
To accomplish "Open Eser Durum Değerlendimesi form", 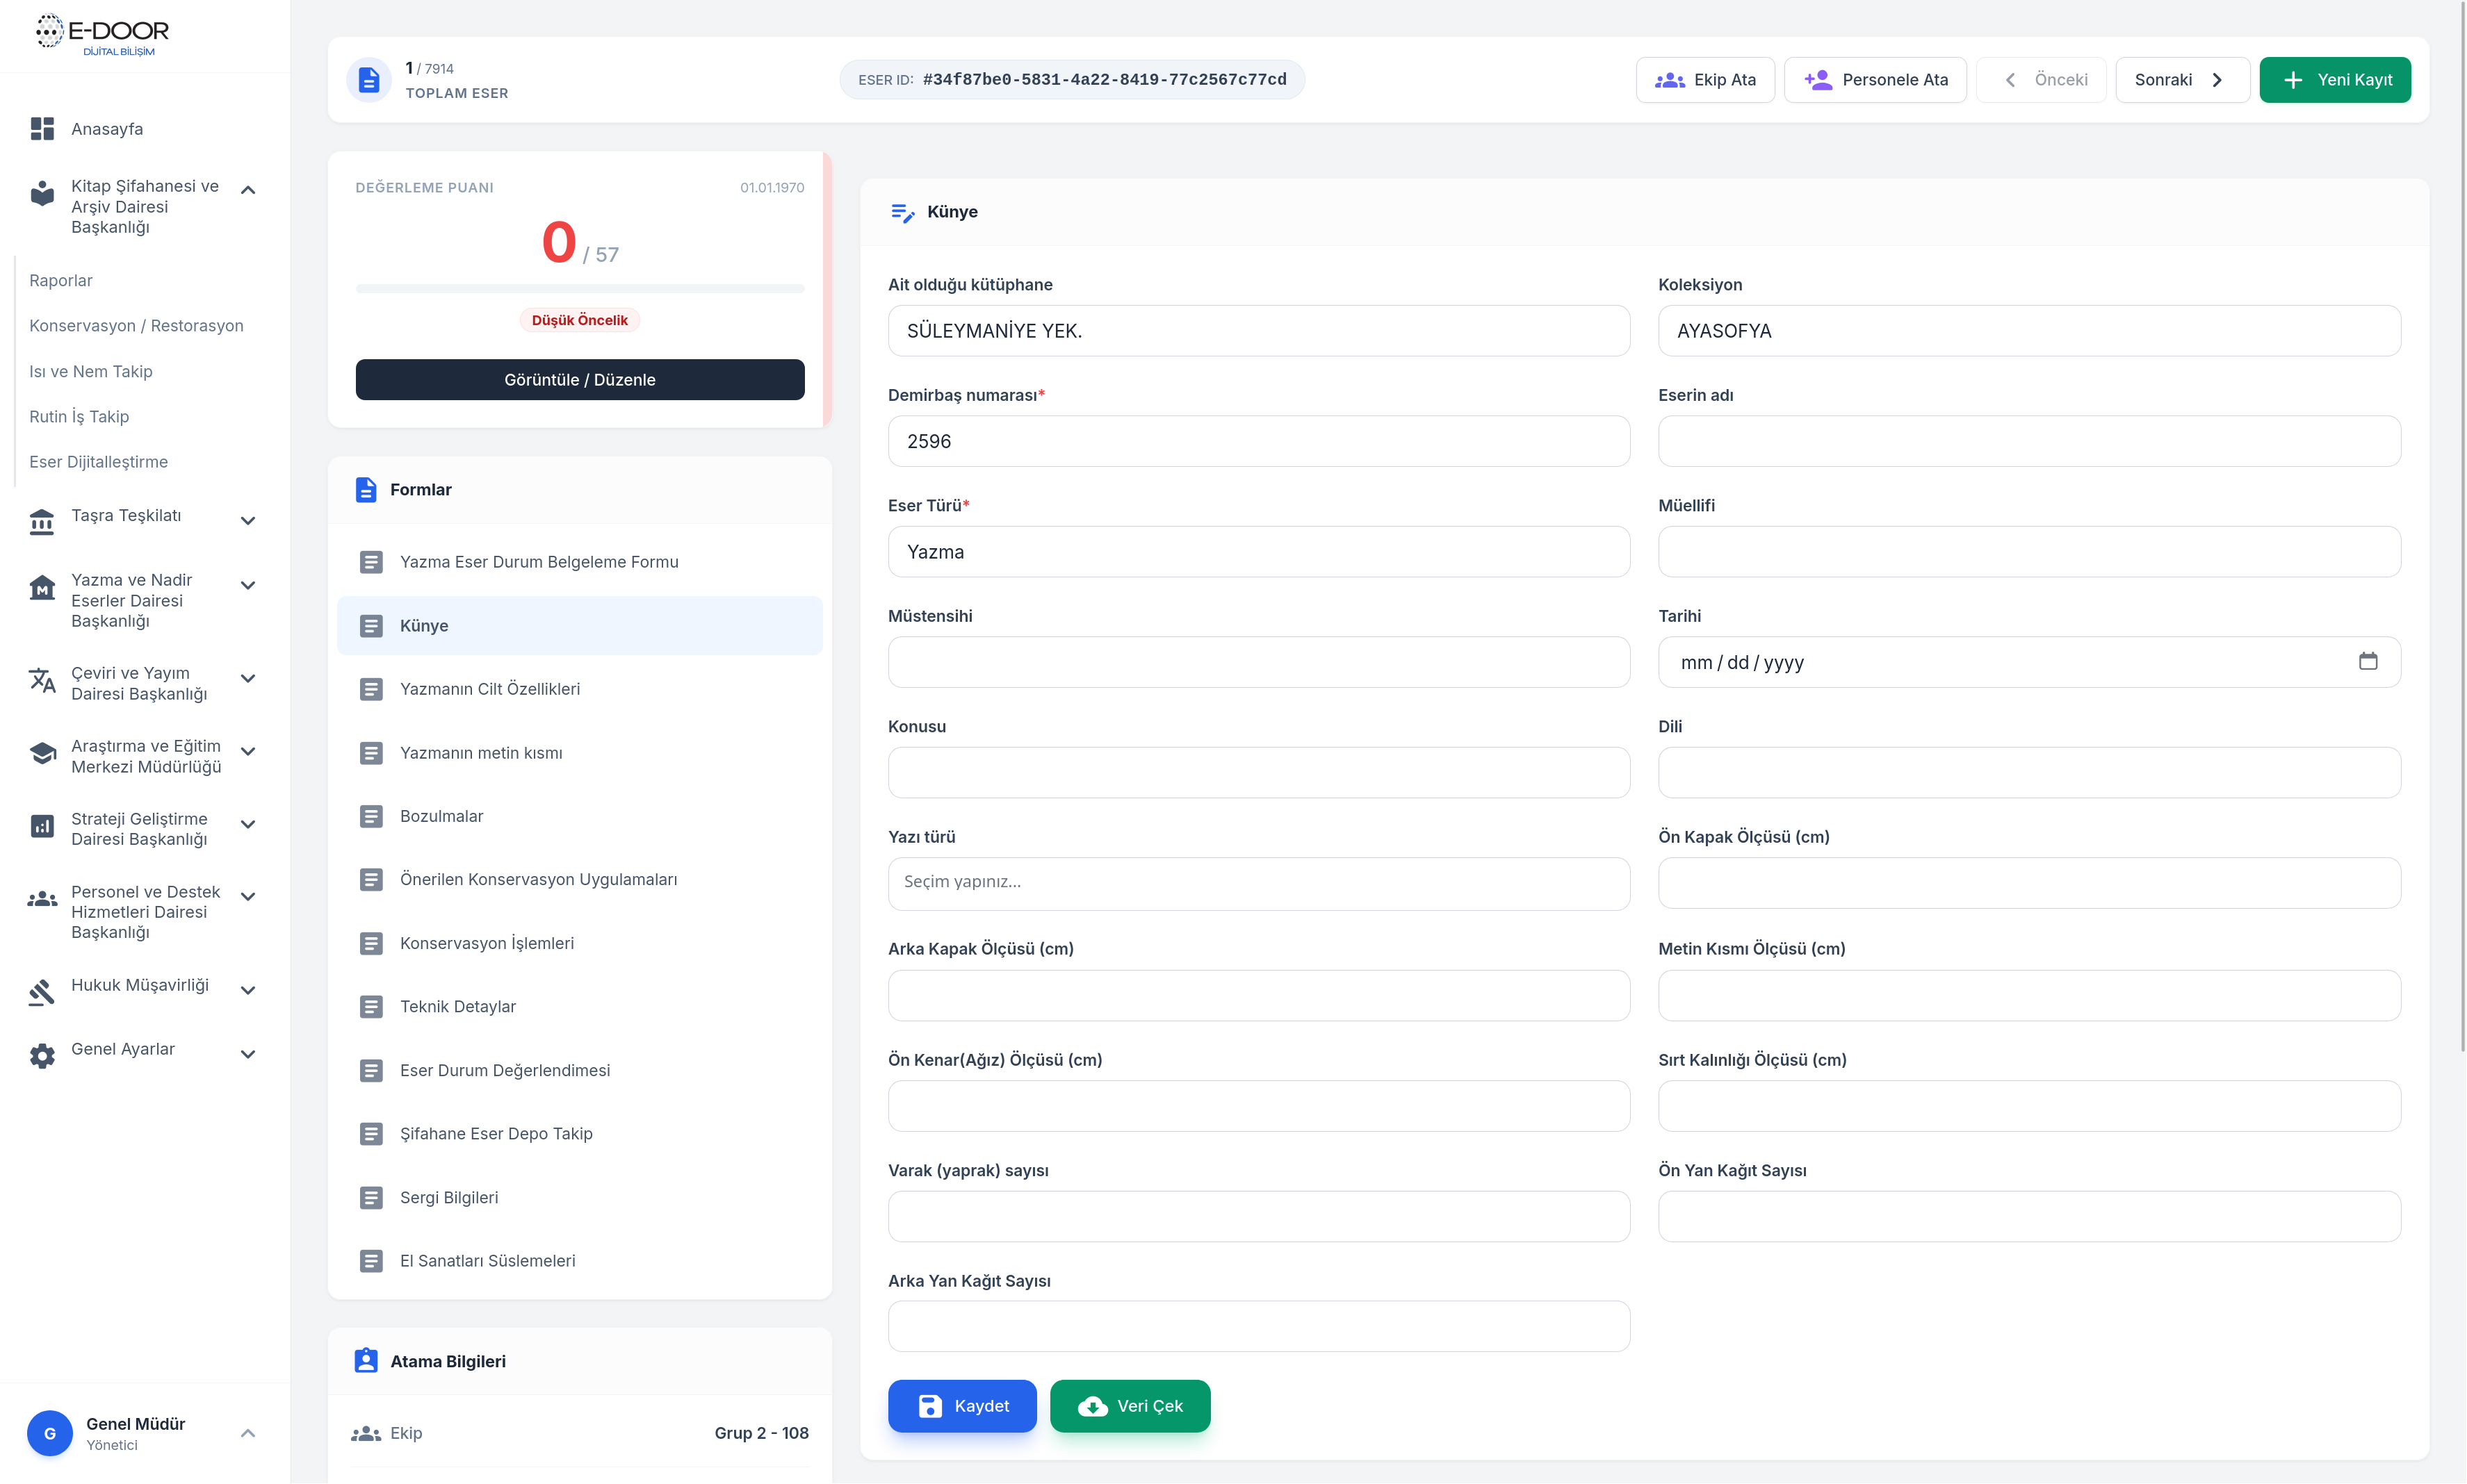I will click(579, 1071).
